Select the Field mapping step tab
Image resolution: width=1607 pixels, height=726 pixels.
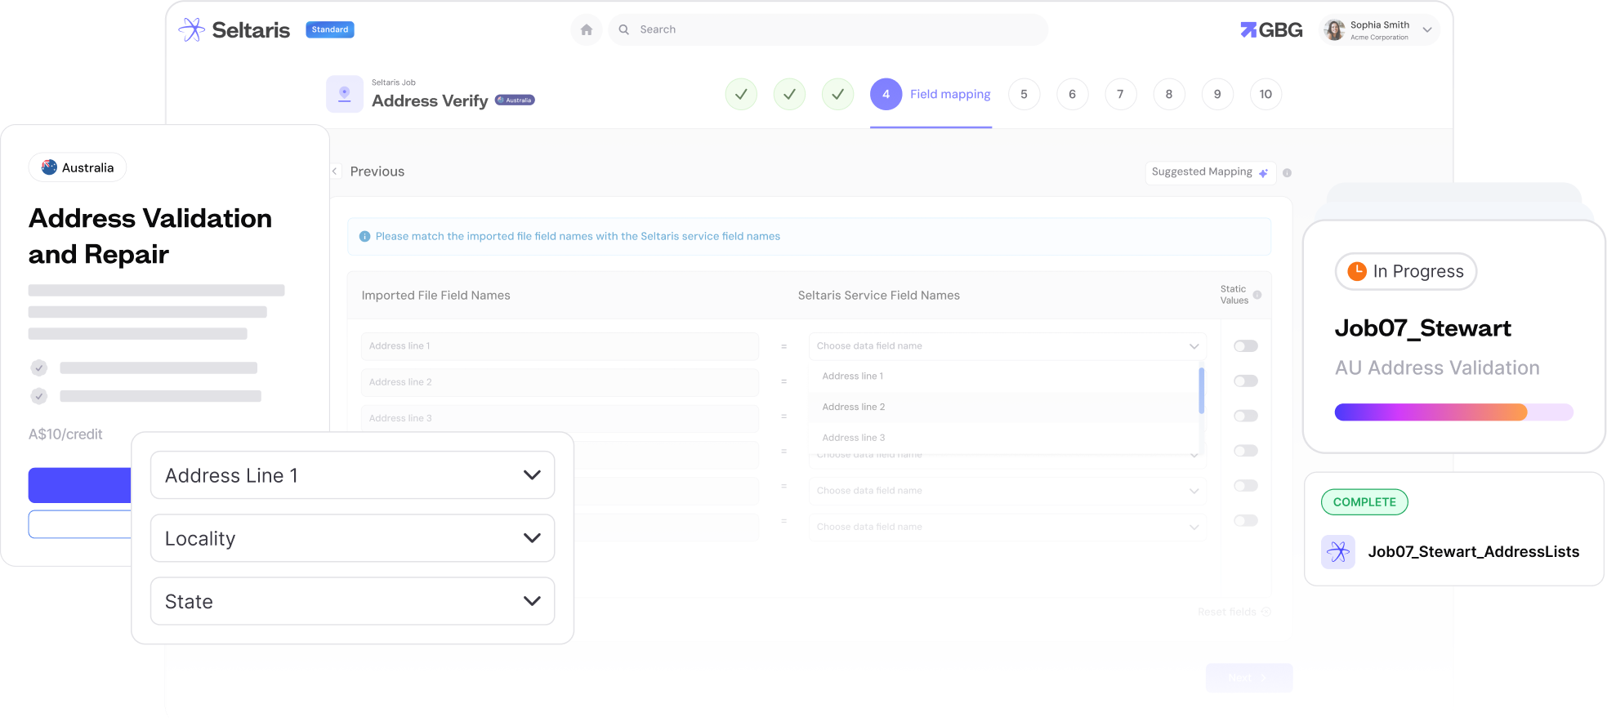[x=931, y=95]
